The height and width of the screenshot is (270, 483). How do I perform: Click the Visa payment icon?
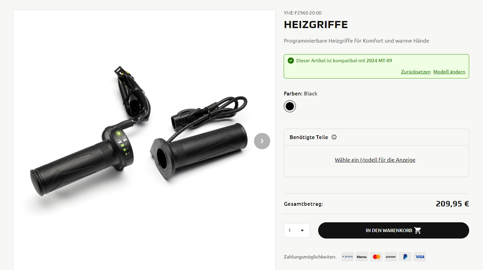tap(420, 257)
